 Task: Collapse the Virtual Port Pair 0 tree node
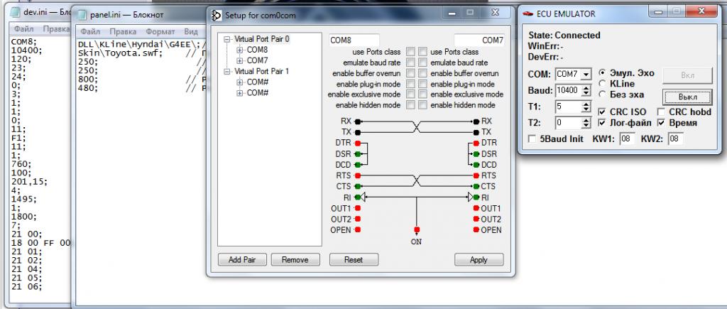pyautogui.click(x=227, y=40)
